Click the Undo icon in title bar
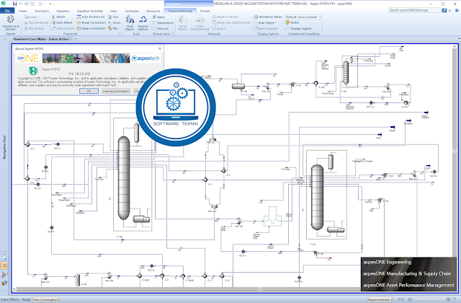Viewport: 461px width, 303px height. point(21,4)
